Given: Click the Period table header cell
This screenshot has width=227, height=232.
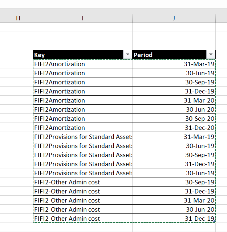Looking at the screenshot, I should coord(174,55).
